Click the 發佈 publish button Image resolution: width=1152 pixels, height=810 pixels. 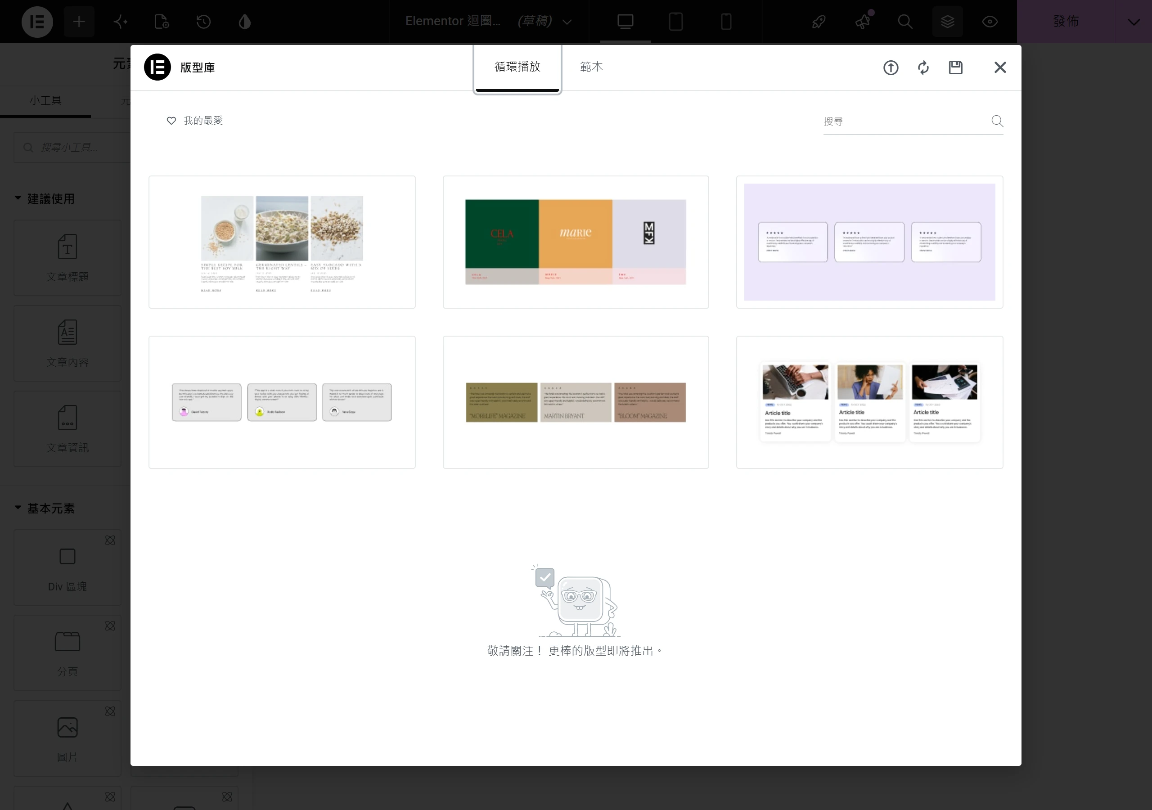click(x=1066, y=22)
